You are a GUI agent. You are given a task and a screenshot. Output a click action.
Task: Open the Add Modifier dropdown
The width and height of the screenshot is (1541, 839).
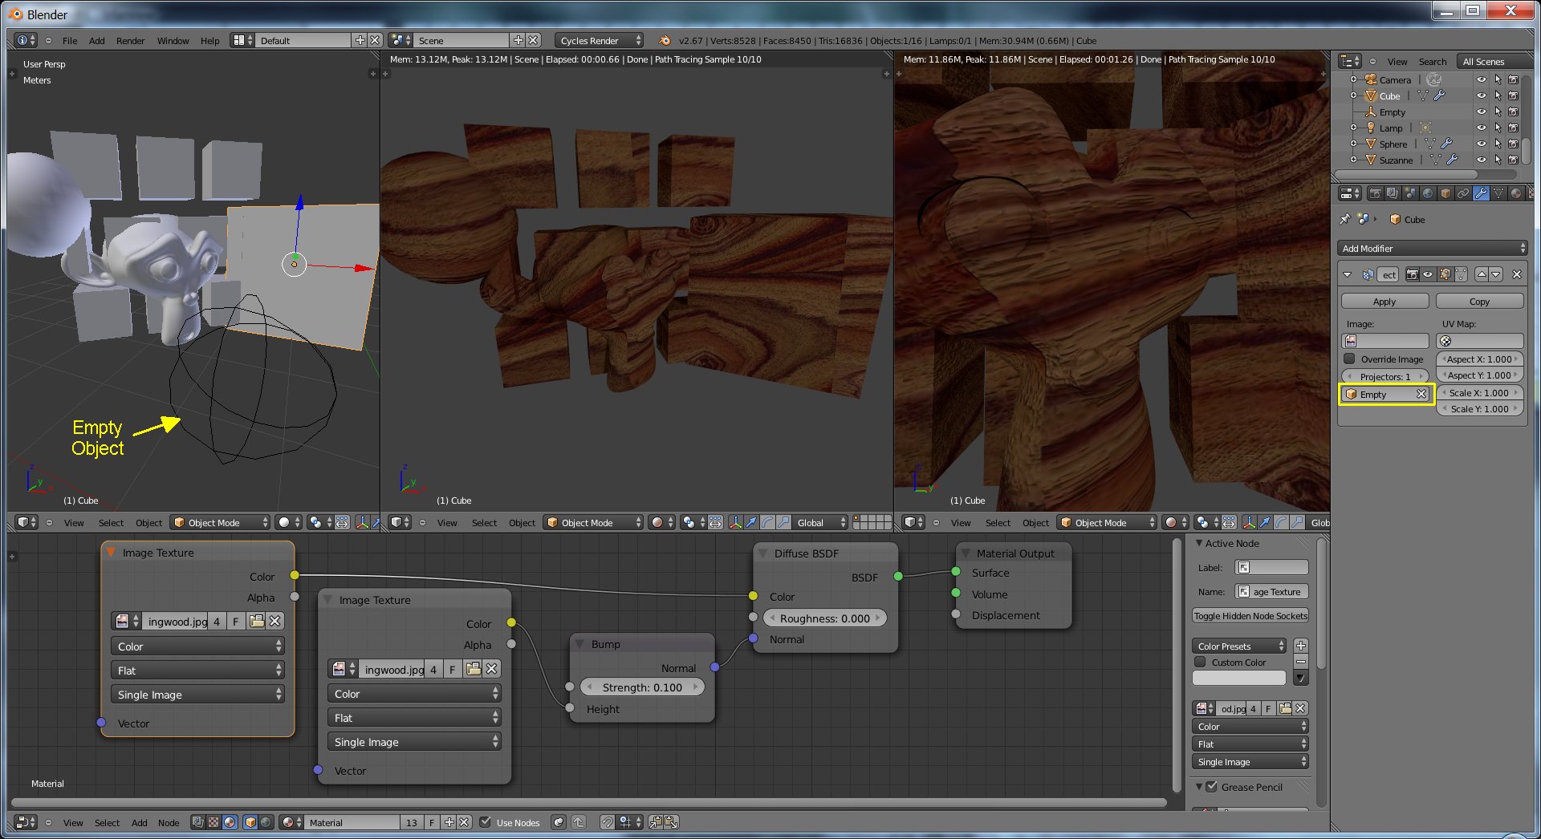(1433, 249)
